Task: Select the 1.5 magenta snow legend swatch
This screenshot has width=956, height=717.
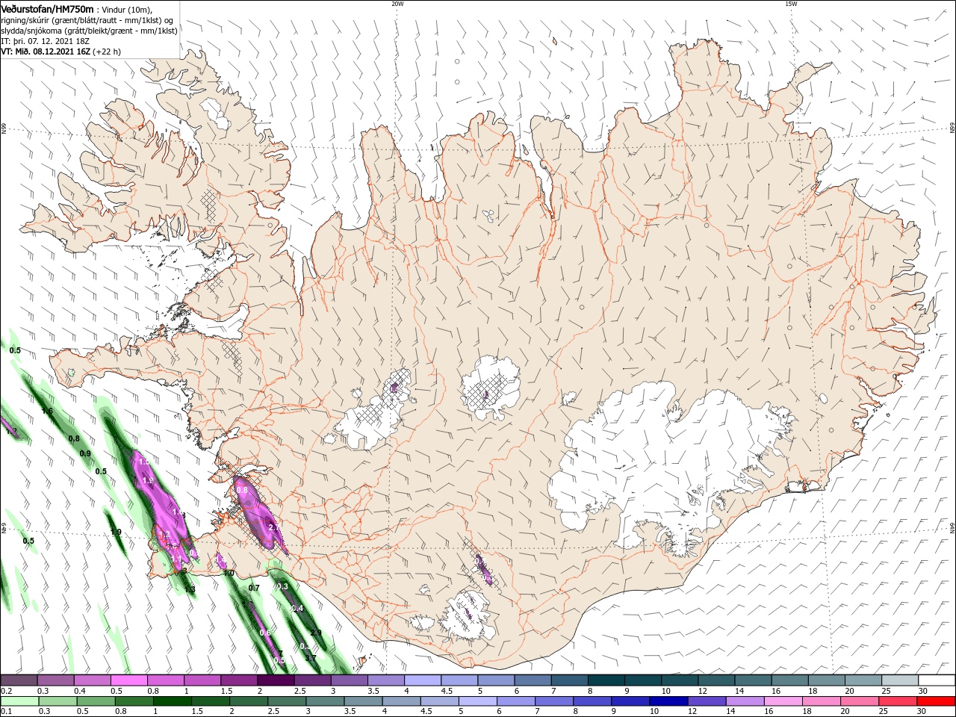Action: (239, 680)
